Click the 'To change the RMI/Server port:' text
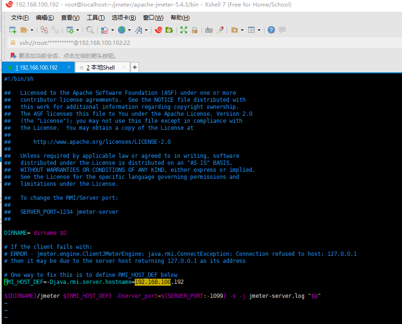The width and height of the screenshot is (402, 324). tap(69, 198)
